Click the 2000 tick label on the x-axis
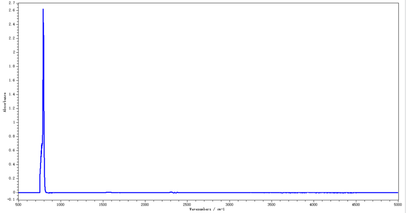 pos(145,204)
